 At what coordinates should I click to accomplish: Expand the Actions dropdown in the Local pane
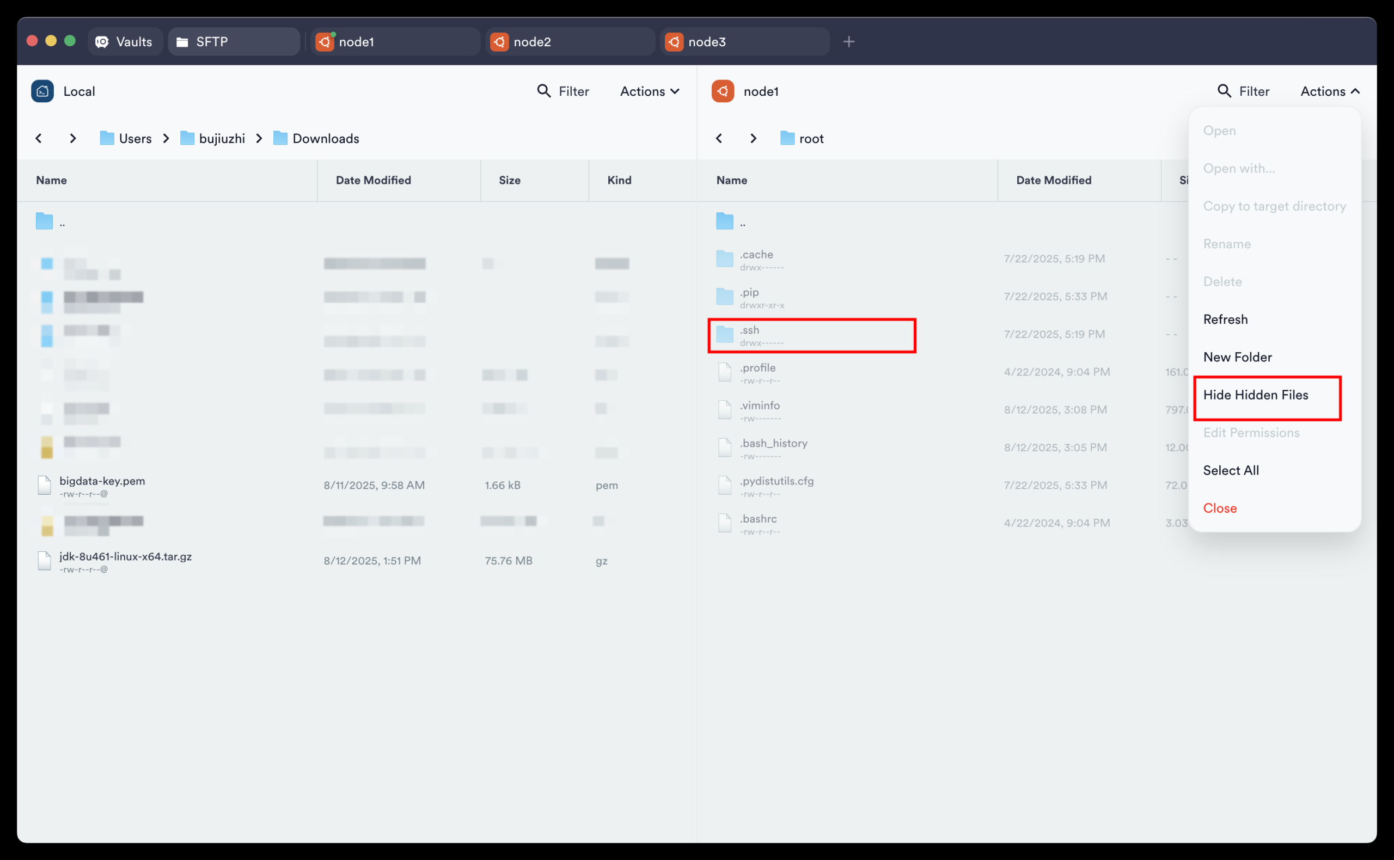click(649, 91)
